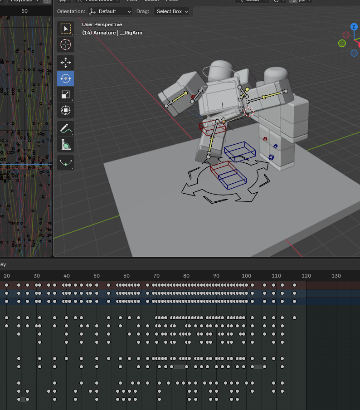Click frame 60 on the timeline ruler
Screen dimensions: 360x410
point(126,276)
